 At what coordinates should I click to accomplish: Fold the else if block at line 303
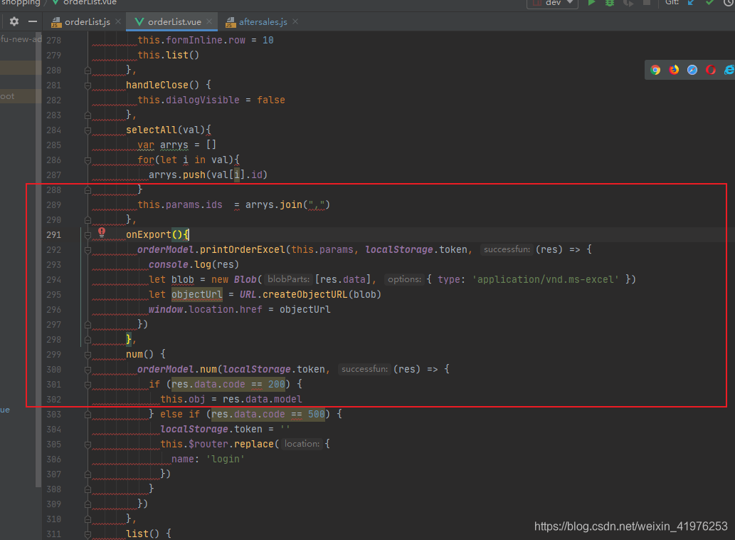tap(88, 415)
